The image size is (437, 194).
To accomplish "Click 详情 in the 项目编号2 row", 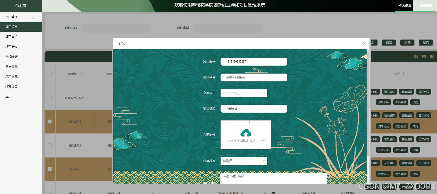I will [415, 150].
